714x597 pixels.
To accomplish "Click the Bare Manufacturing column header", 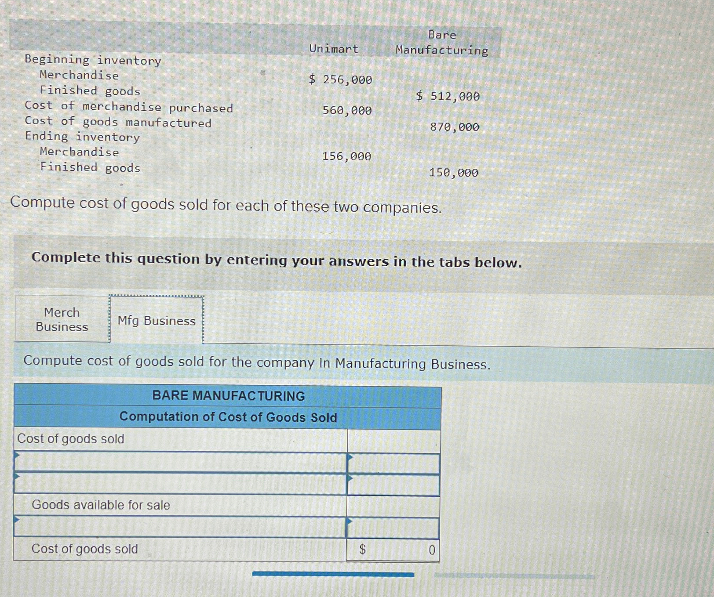I will click(x=442, y=43).
